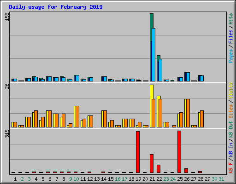This screenshot has width=236, height=184.
Task: Click green weekend day label "3"
Action: pyautogui.click(x=29, y=179)
